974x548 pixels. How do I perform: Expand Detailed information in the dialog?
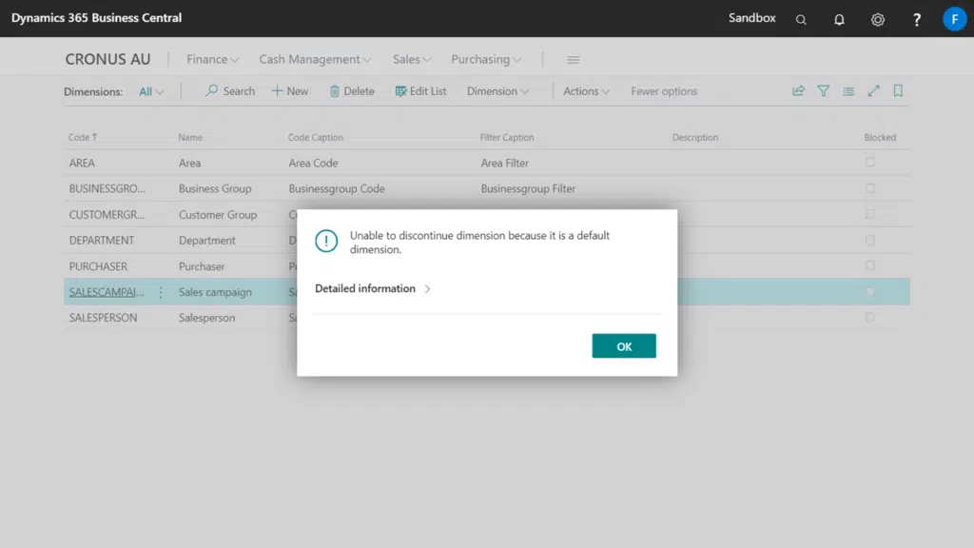coord(373,288)
